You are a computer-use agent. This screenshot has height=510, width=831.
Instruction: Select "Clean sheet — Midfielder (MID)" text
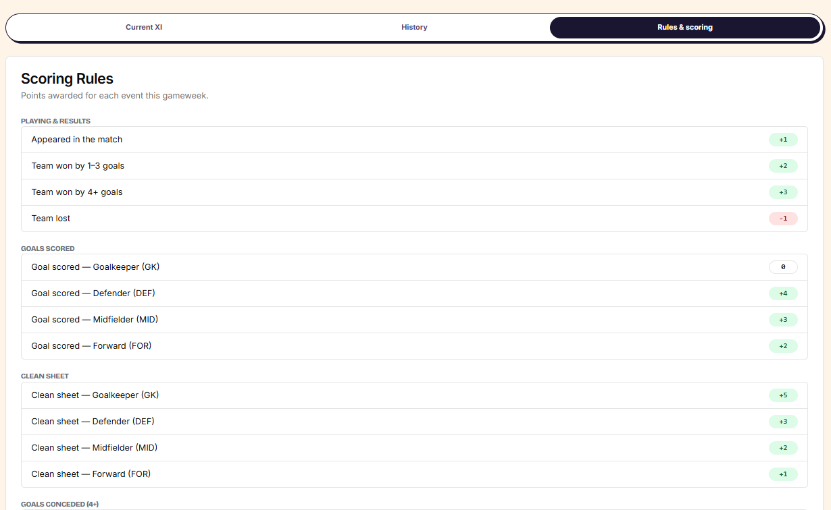coord(95,448)
